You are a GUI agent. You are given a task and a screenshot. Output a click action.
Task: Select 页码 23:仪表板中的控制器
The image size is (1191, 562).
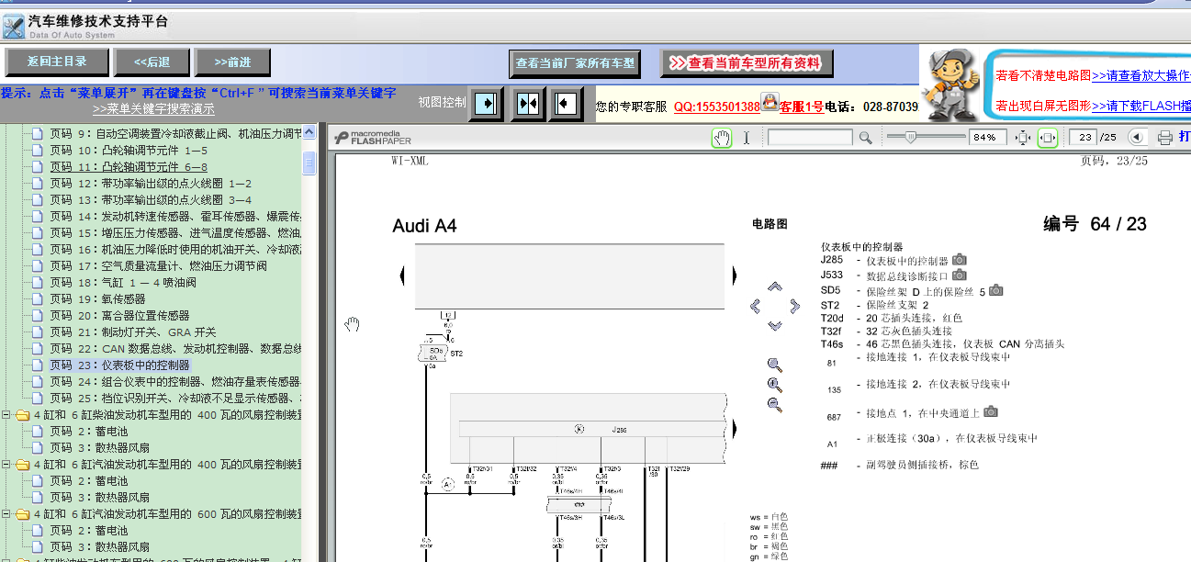point(119,365)
